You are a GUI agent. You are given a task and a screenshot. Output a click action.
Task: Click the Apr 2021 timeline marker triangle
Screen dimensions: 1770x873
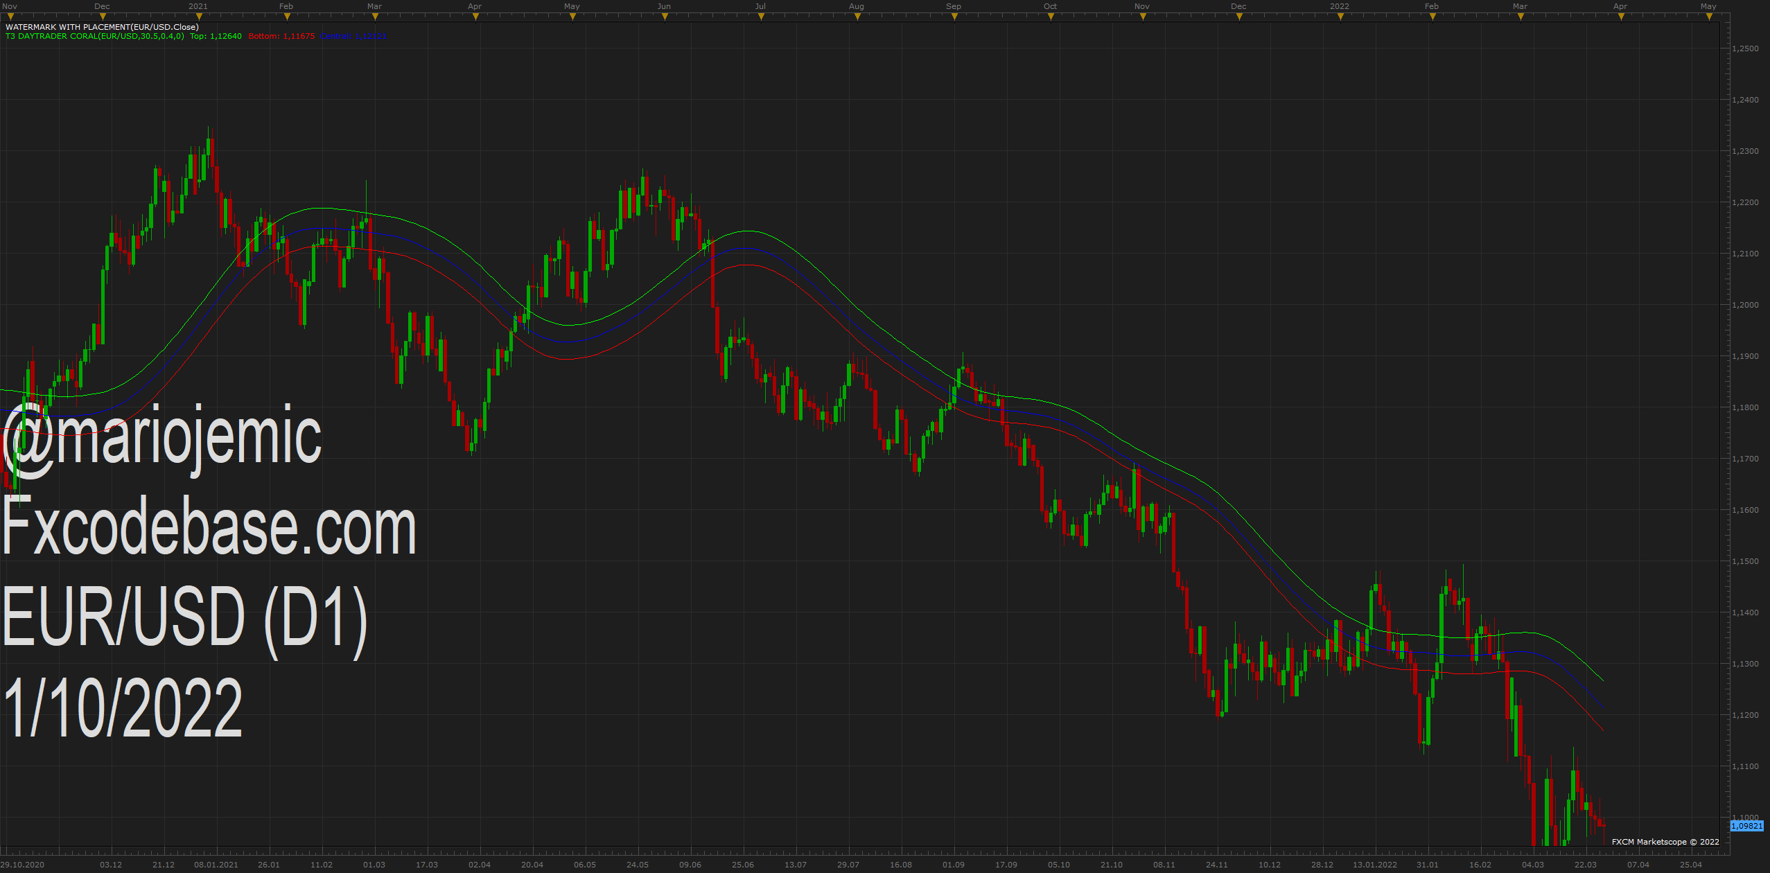click(x=475, y=17)
